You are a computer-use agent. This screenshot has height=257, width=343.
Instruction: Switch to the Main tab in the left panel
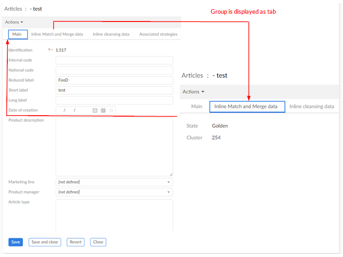[x=17, y=34]
